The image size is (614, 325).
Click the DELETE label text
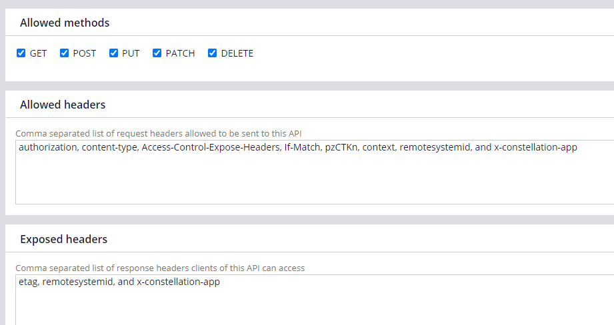pos(237,53)
